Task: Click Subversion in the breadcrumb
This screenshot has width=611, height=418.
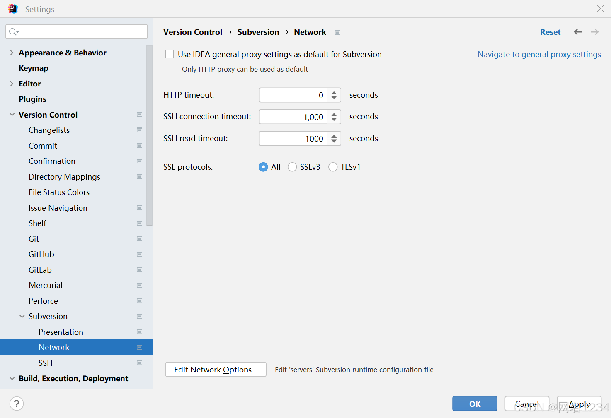Action: [258, 32]
